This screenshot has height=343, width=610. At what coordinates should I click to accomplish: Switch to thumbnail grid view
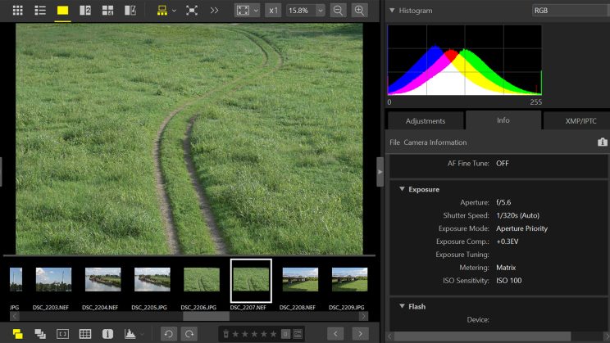coord(17,11)
